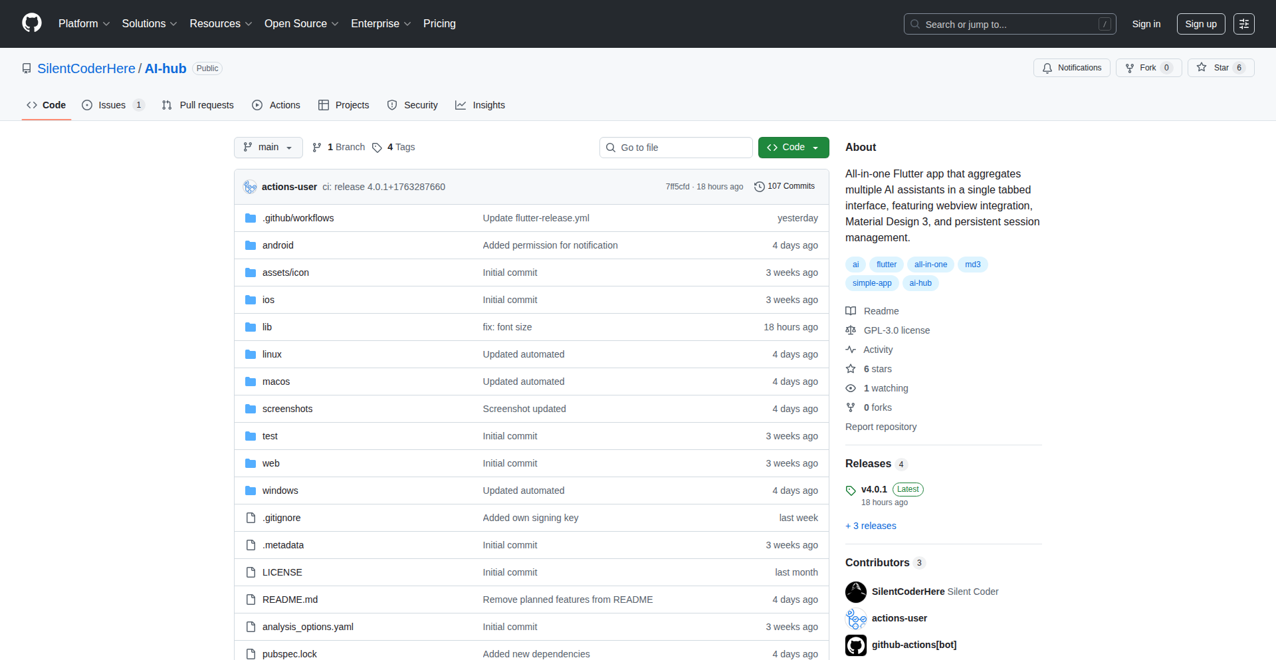
Task: Expand the Platform menu
Action: point(84,24)
